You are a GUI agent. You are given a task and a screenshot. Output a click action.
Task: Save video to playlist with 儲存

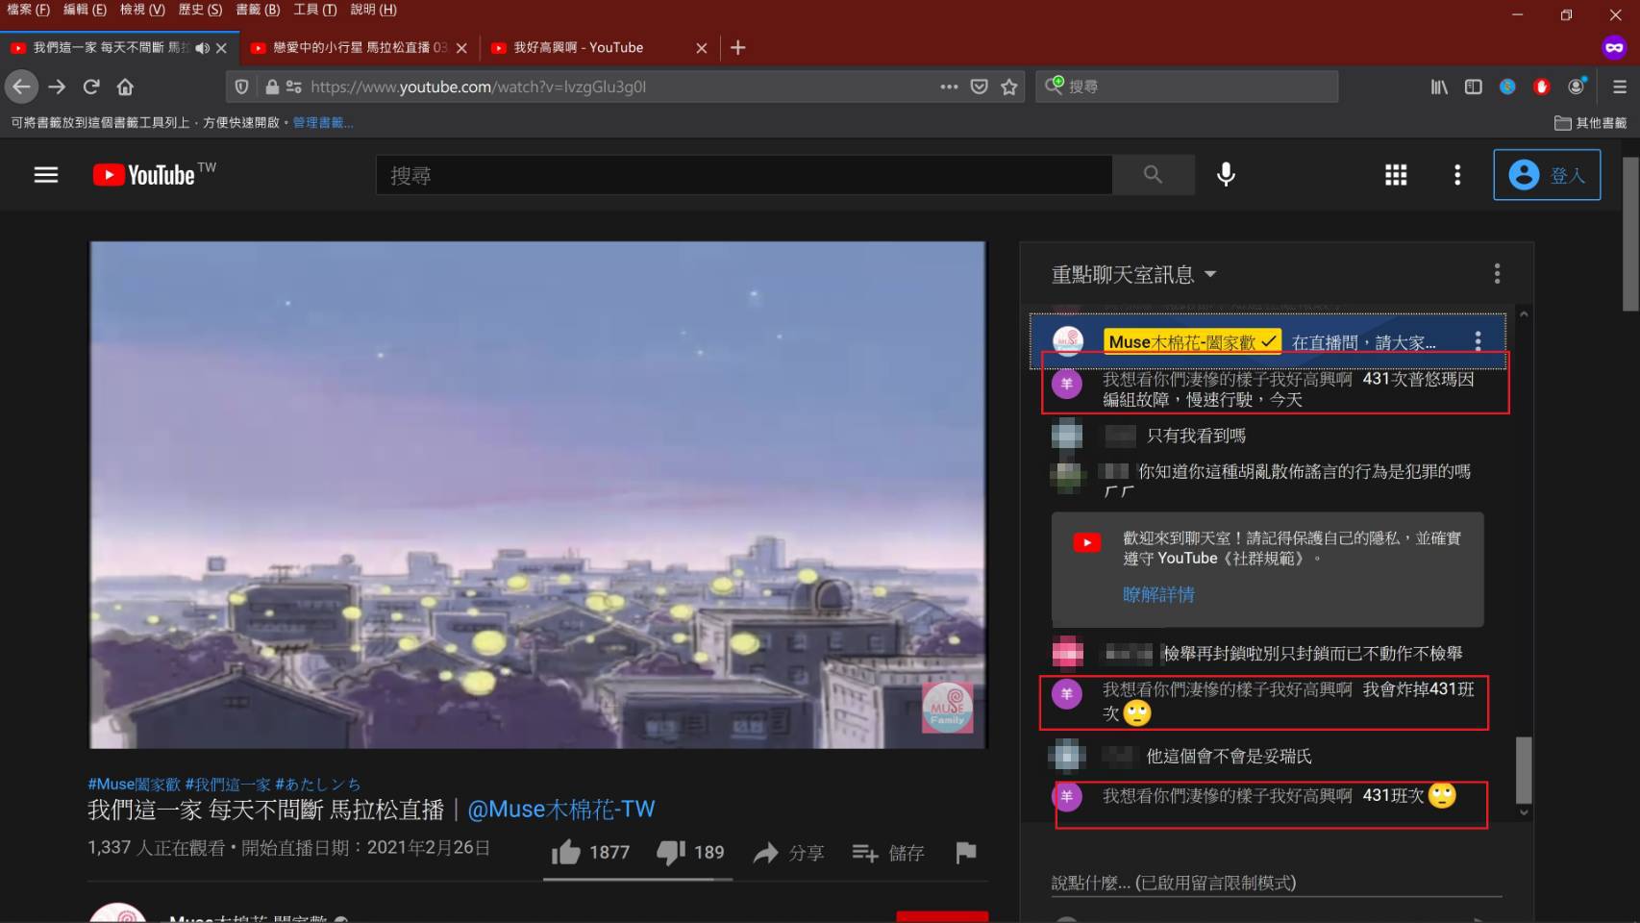coord(888,853)
